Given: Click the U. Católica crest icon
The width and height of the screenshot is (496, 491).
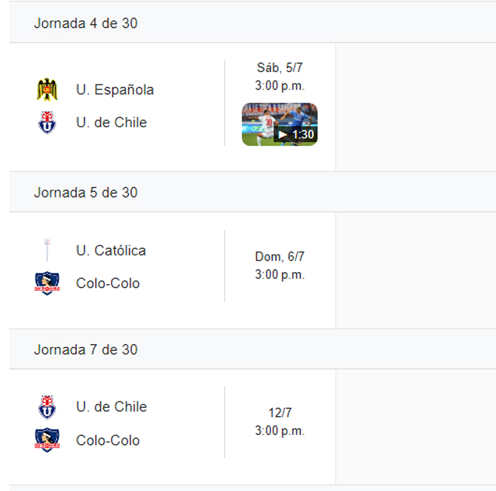Looking at the screenshot, I should pyautogui.click(x=48, y=250).
